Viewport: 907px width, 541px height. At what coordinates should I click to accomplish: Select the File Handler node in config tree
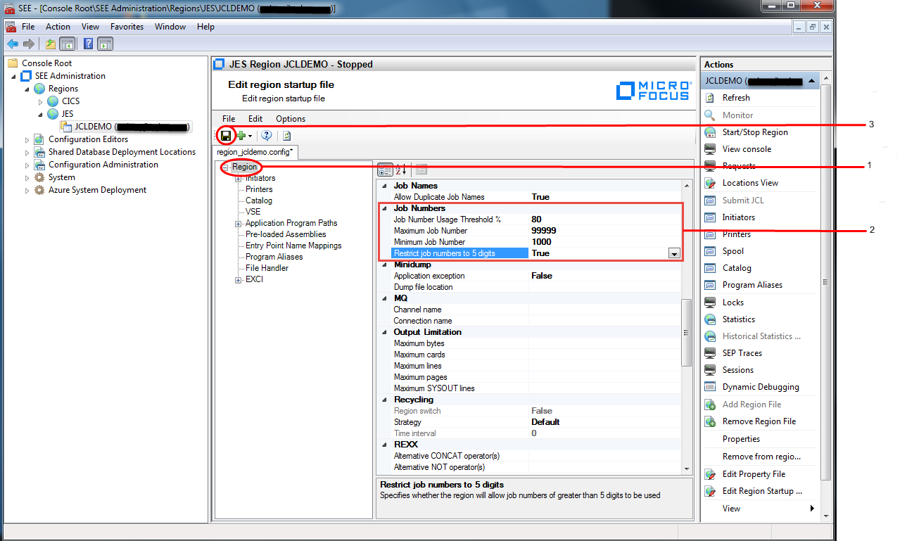(x=267, y=268)
